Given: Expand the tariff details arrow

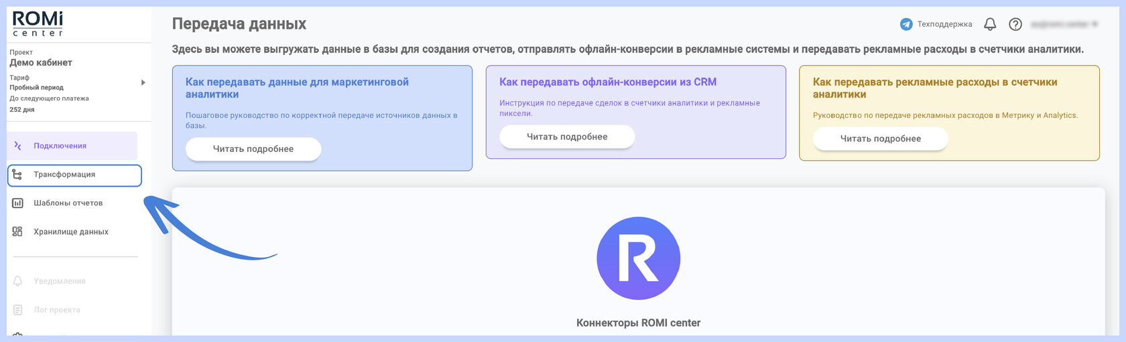Looking at the screenshot, I should pyautogui.click(x=143, y=83).
